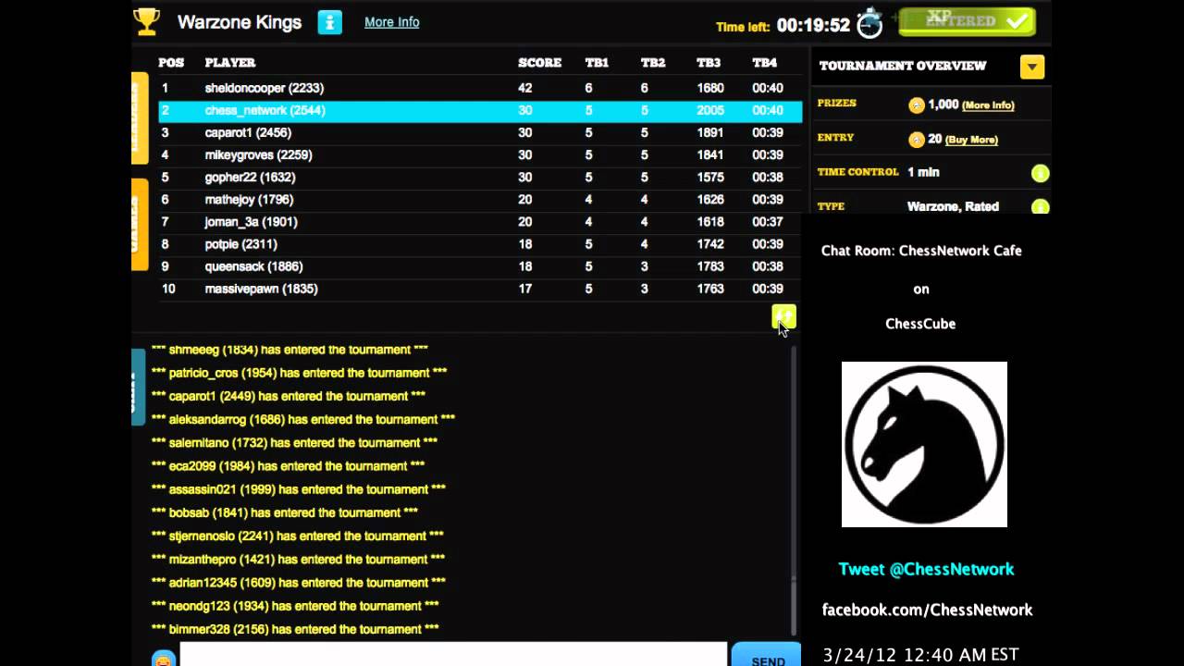
Task: Click the TB4 column header
Action: point(765,63)
